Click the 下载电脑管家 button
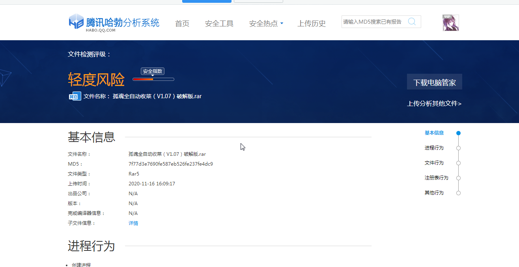The image size is (519, 267). coord(434,82)
